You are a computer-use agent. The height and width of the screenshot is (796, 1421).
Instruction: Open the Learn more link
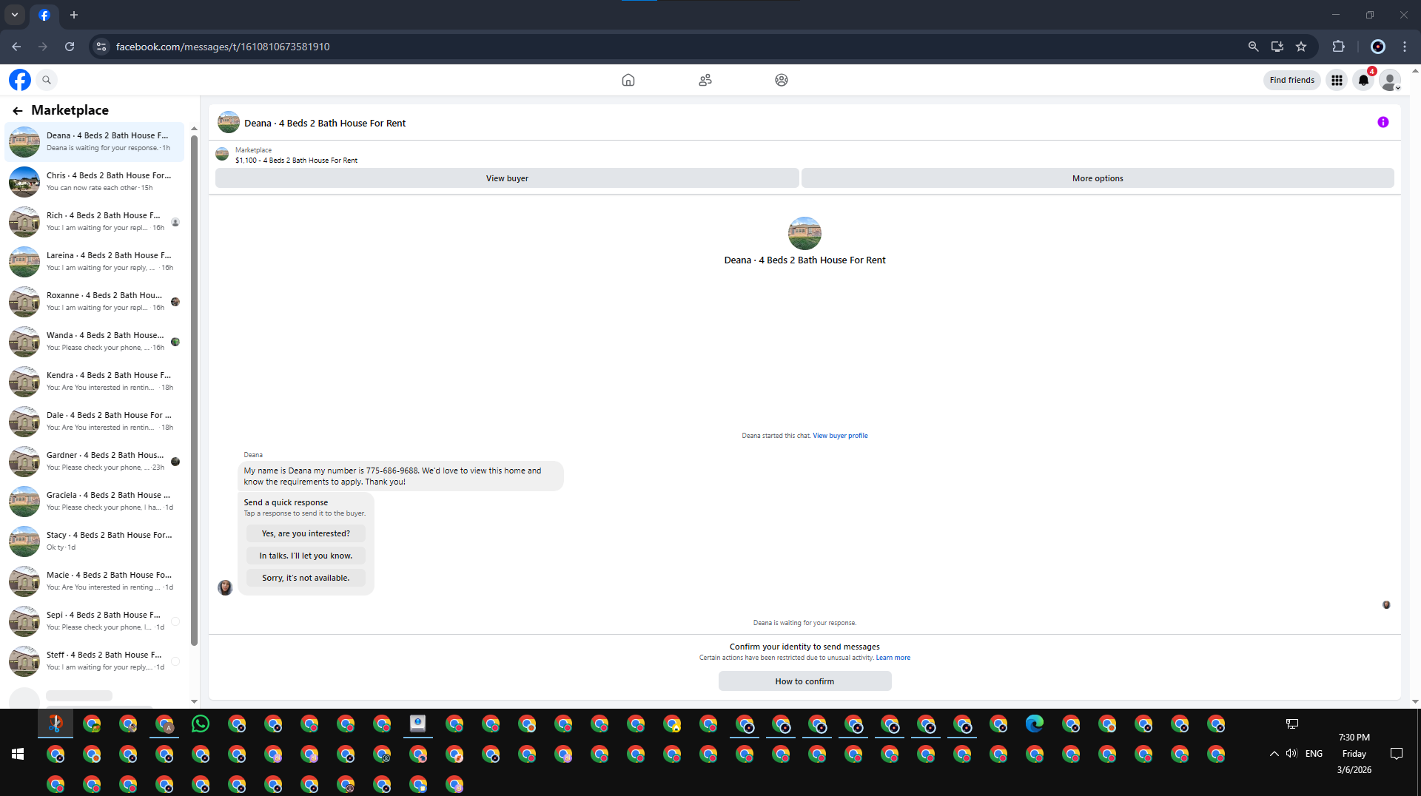pos(893,658)
